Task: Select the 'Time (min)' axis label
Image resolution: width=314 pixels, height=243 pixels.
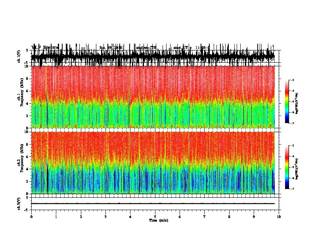Action: click(x=159, y=220)
